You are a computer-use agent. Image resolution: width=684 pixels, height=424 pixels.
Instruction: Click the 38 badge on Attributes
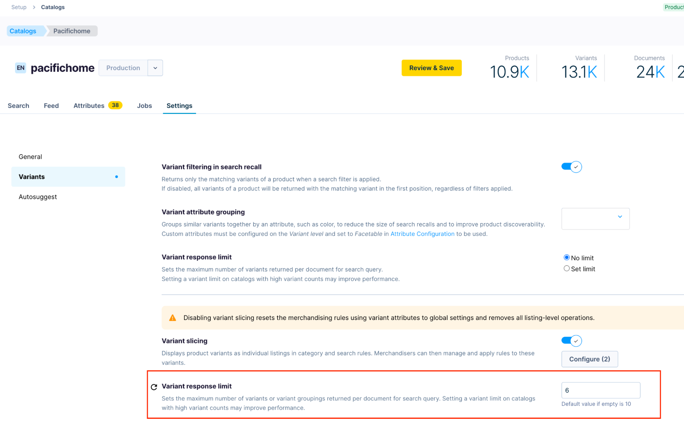(x=115, y=105)
